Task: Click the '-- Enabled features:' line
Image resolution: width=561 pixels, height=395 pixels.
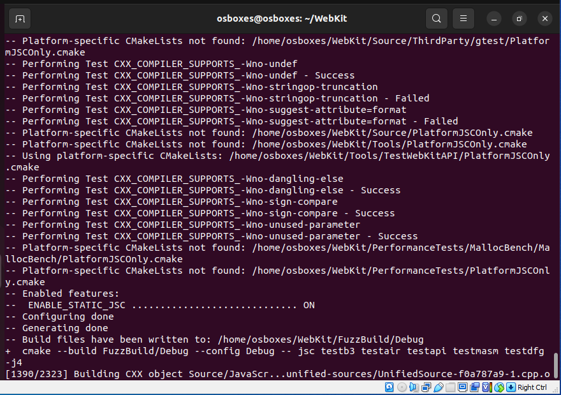Action: (62, 294)
